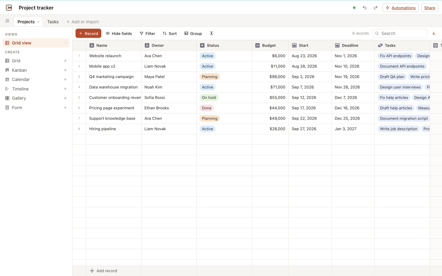Open the Grid view options ellipsis
The image size is (442, 276).
click(x=65, y=43)
